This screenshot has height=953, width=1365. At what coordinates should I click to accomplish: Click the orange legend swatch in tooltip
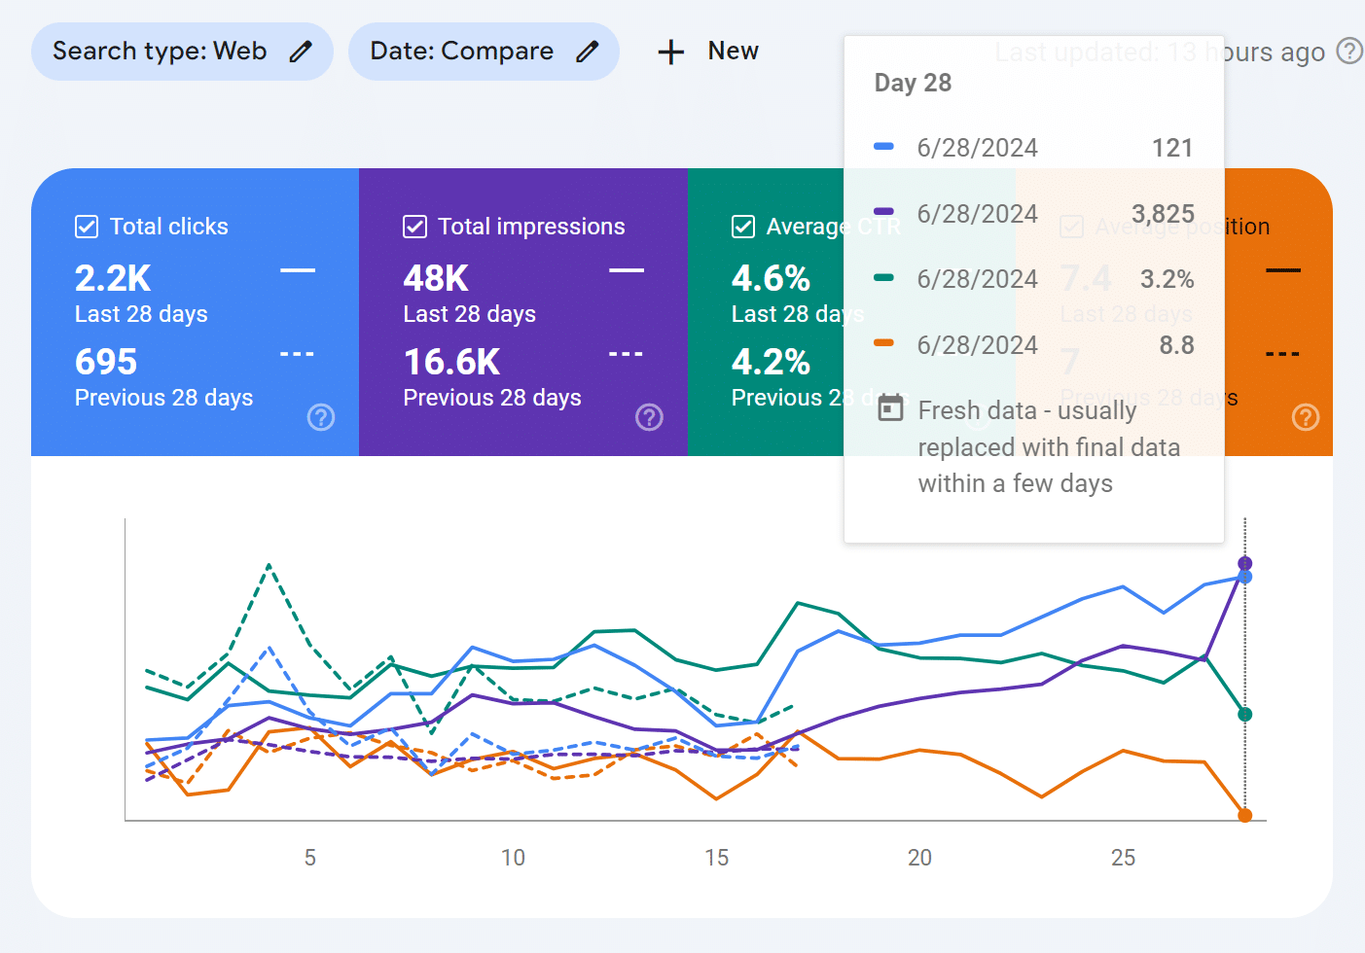[883, 342]
